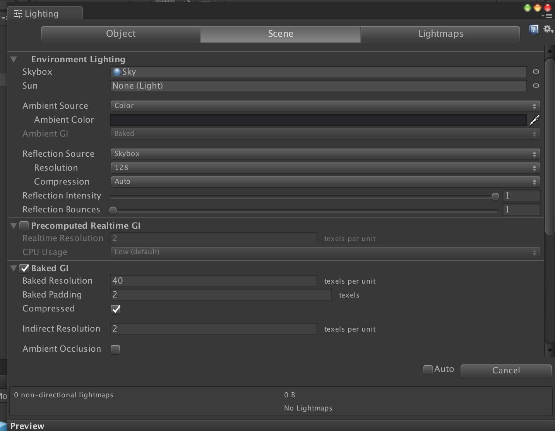Viewport: 555px width, 431px height.
Task: Click the Baked Resolution input field
Action: [x=214, y=280]
